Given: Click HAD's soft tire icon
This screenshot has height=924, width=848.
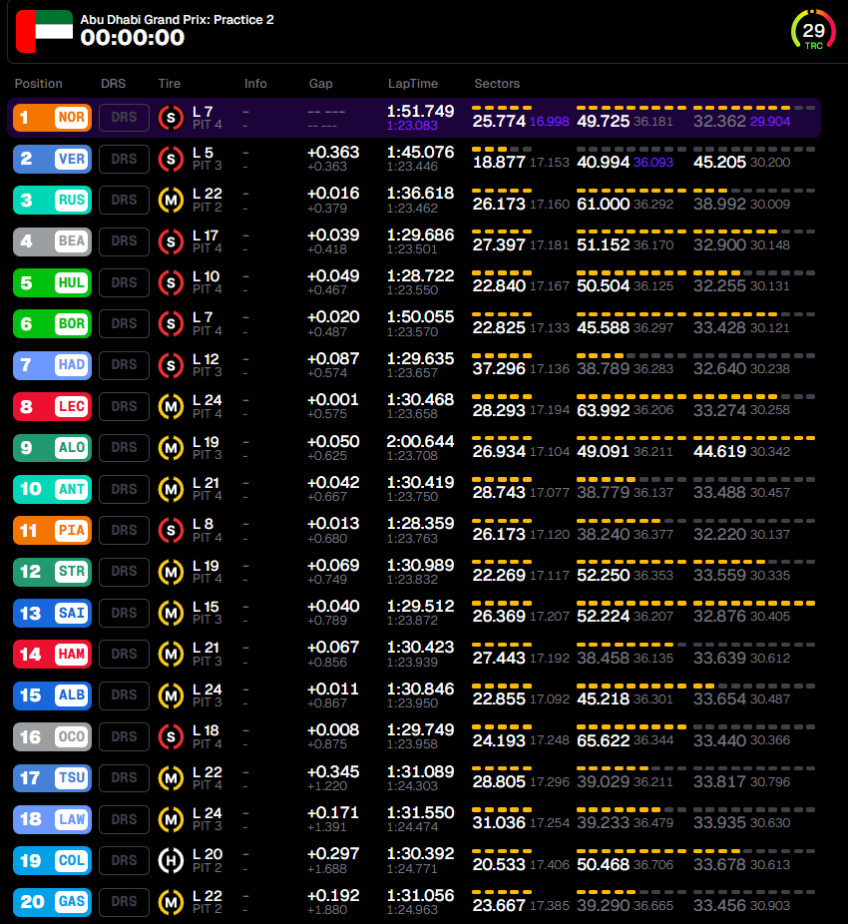Looking at the screenshot, I should click(x=171, y=365).
